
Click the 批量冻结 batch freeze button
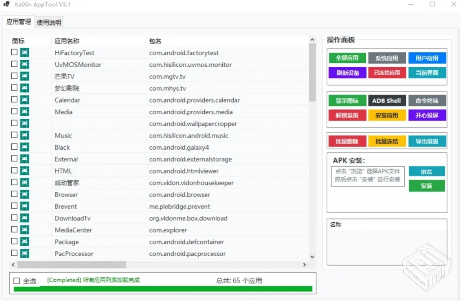[387, 141]
